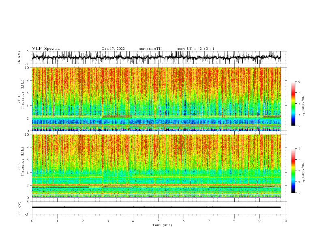The height and width of the screenshot is (248, 321).
Task: Click the 'VLF Spectra' title text
Action: pyautogui.click(x=46, y=49)
